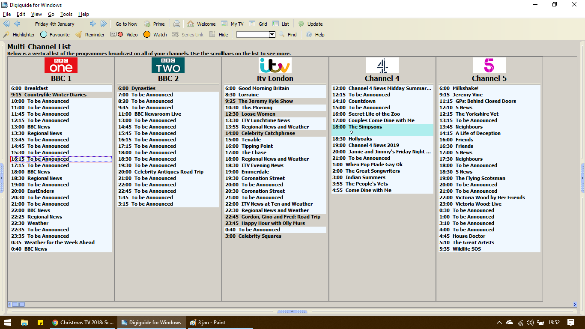This screenshot has width=585, height=329.
Task: Click the horizontal scrollbar right arrow
Action: coord(575,304)
